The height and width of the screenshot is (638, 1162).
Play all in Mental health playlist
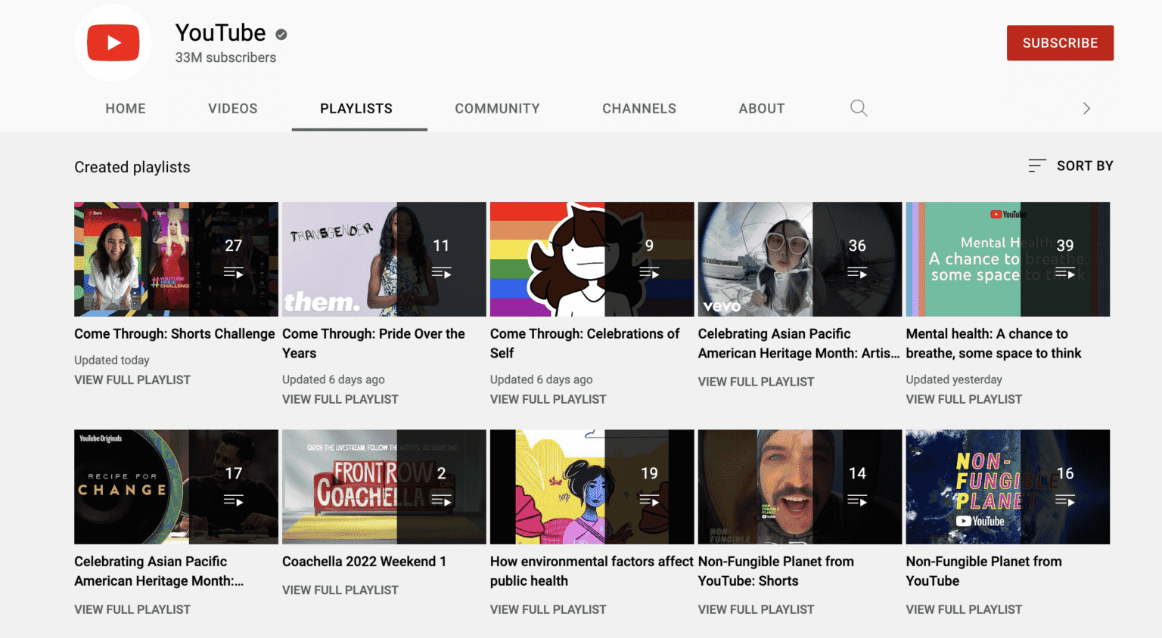(x=1066, y=274)
